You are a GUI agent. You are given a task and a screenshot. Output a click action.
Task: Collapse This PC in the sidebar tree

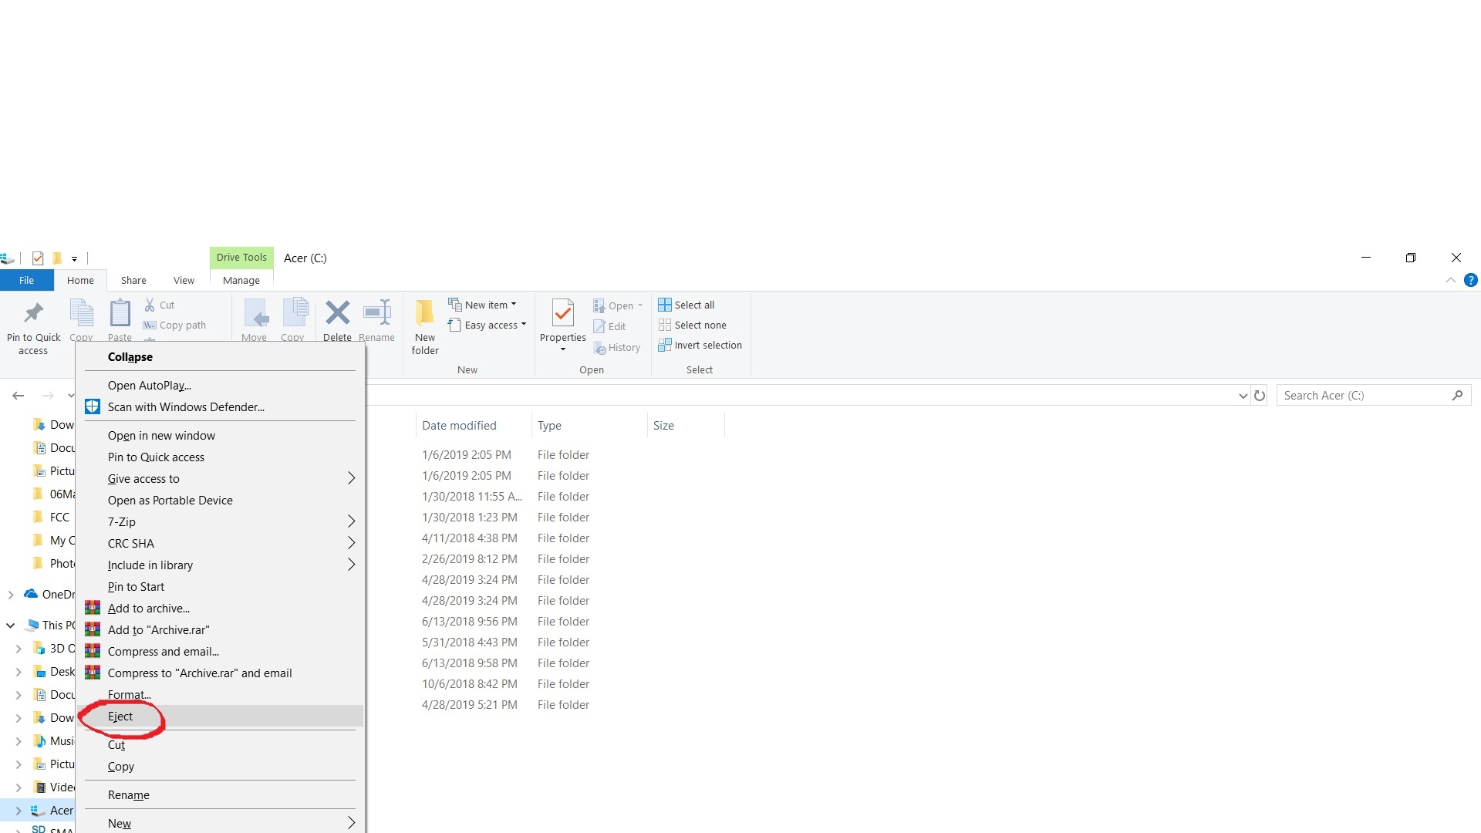(10, 625)
